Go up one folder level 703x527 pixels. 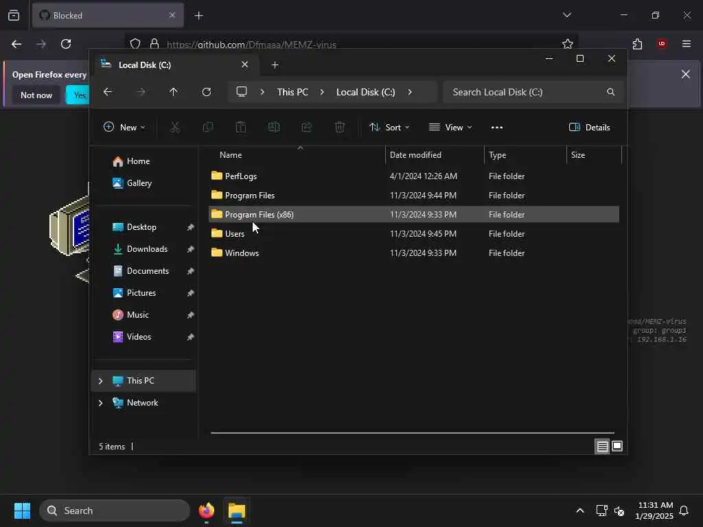click(174, 92)
